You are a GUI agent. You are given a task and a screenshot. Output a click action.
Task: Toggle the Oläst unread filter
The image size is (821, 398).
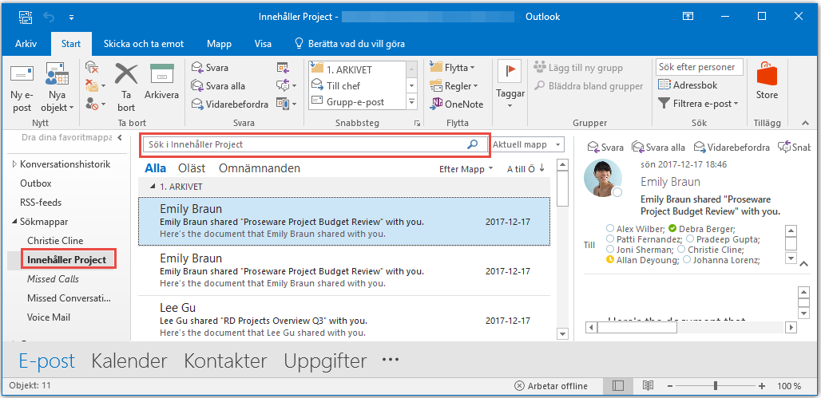[192, 168]
